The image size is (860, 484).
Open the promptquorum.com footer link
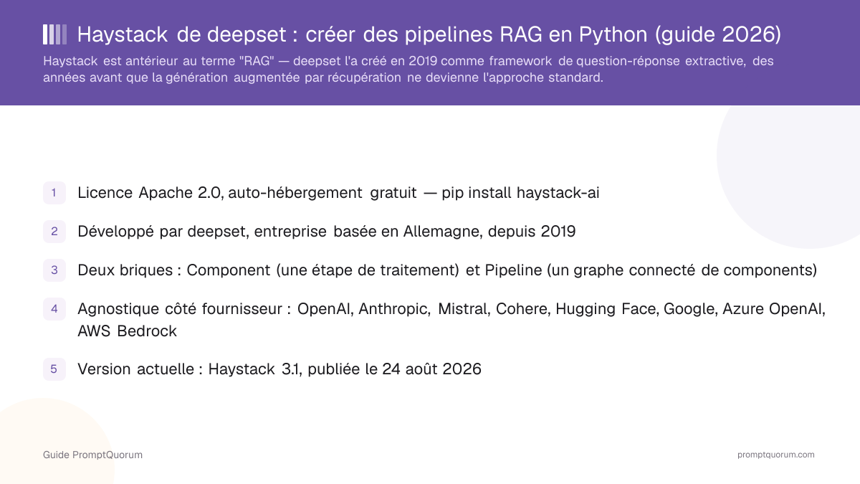776,455
